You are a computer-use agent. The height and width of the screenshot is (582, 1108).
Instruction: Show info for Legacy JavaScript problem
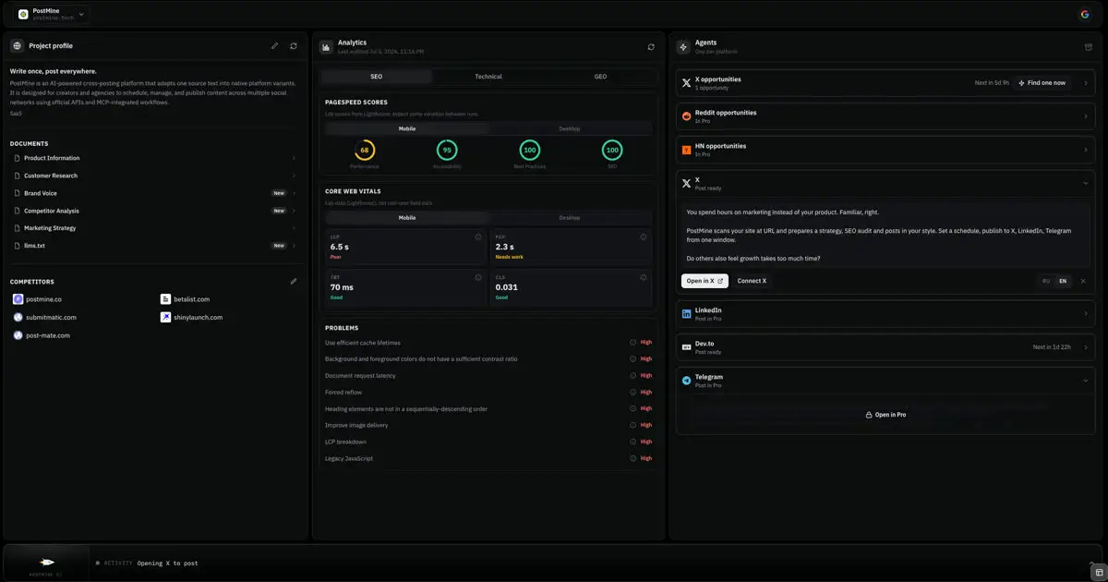633,458
